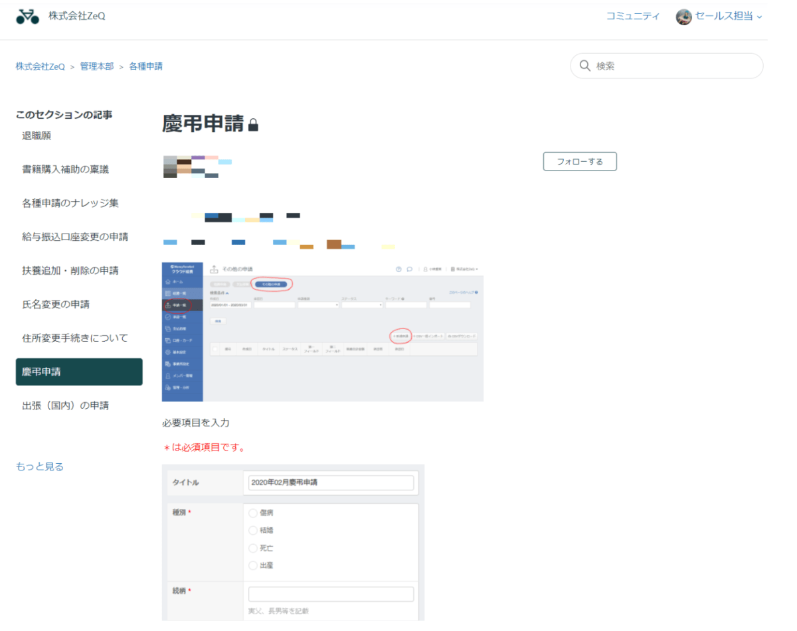Click the タイトル input field

(331, 482)
